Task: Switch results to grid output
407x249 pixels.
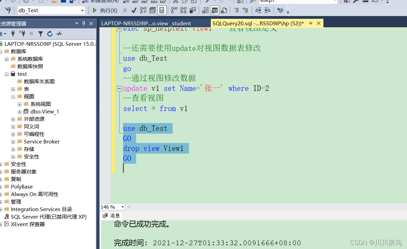Action: point(215,10)
